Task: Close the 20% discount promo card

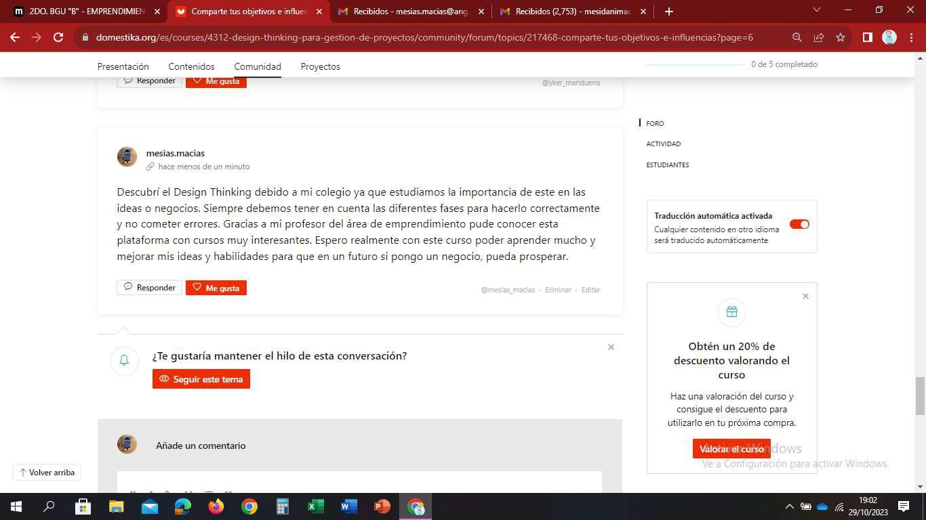Action: [x=805, y=297]
